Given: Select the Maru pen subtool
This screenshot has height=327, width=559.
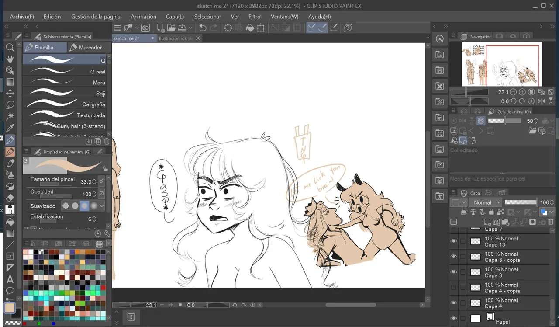Looking at the screenshot, I should coord(66,82).
